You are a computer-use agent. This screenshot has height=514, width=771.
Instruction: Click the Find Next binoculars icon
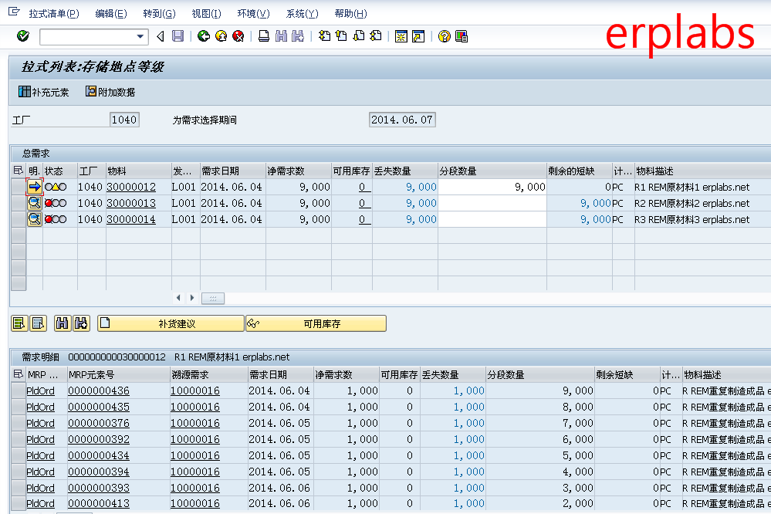299,36
